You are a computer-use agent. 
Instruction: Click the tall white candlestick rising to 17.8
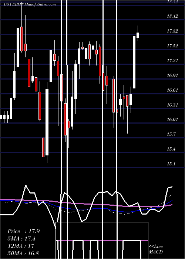(134, 62)
